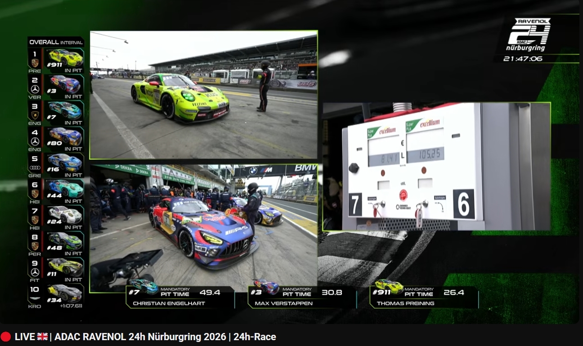Click the 26.4 mandatory pit time value
The width and height of the screenshot is (583, 346).
[454, 293]
